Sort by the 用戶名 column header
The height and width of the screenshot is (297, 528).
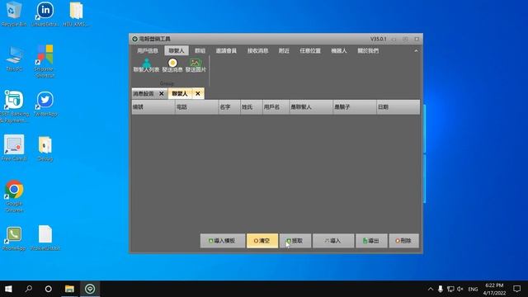click(x=276, y=107)
